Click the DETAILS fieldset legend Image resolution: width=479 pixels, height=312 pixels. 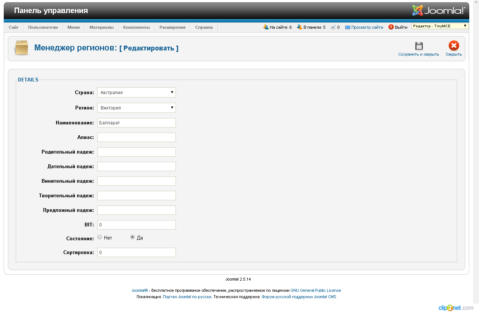[x=28, y=80]
